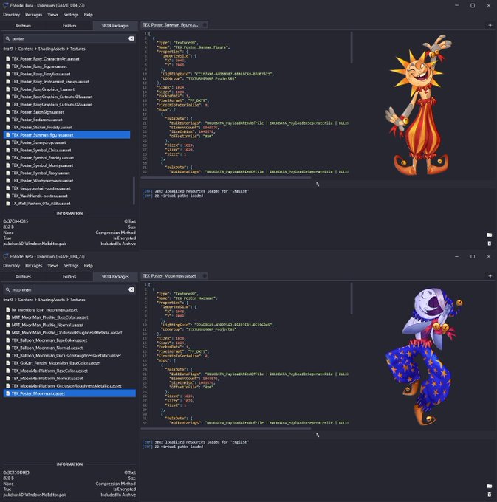Image resolution: width=497 pixels, height=502 pixels.
Task: Go to Textures breadcrumb in Moonman window
Action: tap(78, 300)
